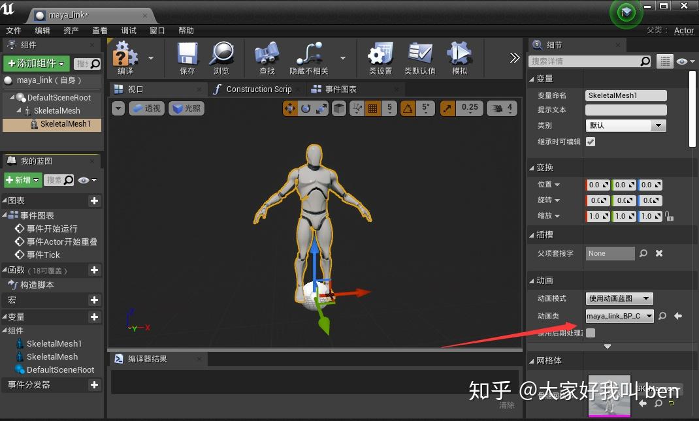
Task: Start 模拟 simulation from the toolbar
Action: click(x=459, y=55)
